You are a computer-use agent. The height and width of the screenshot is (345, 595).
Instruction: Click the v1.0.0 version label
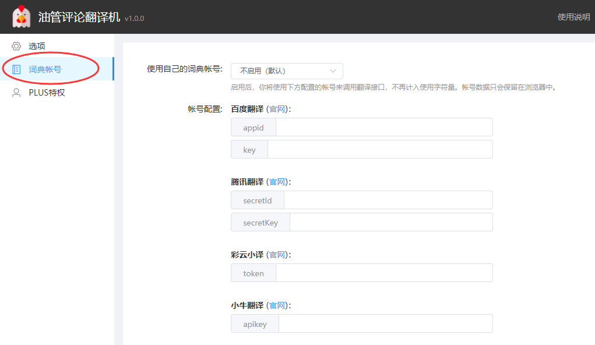pyautogui.click(x=135, y=19)
